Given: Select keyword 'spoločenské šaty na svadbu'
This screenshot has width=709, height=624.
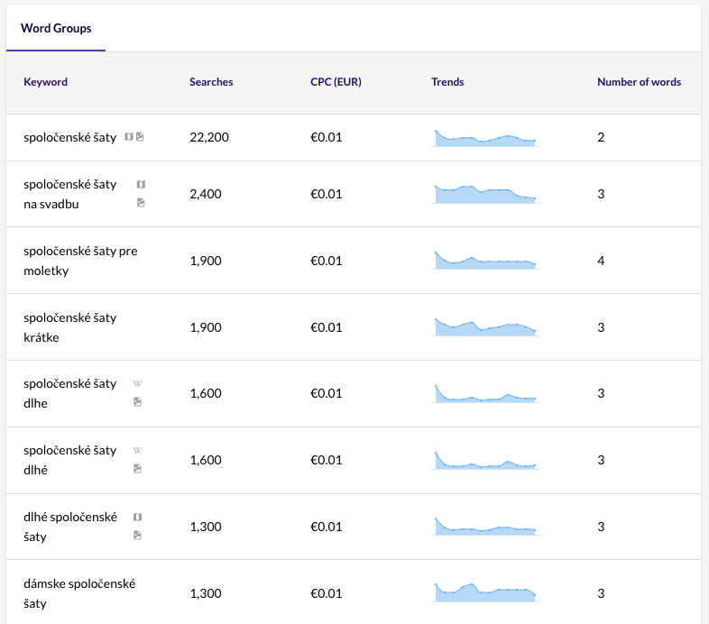Looking at the screenshot, I should [70, 194].
